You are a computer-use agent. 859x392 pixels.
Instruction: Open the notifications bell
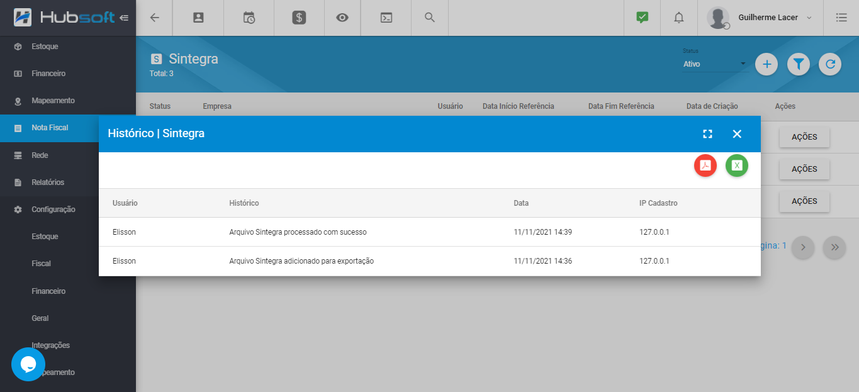tap(678, 18)
